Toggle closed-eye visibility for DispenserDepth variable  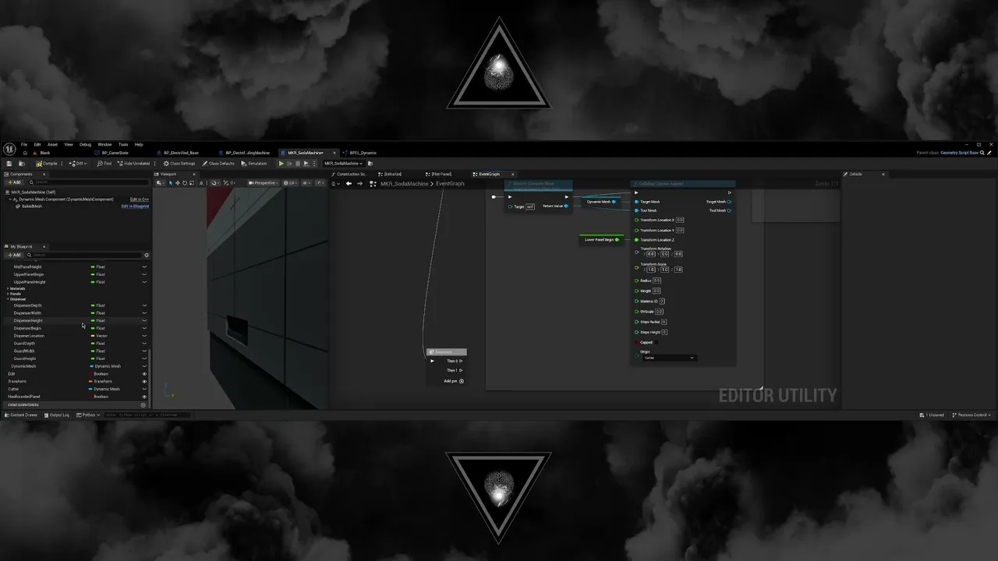coord(144,305)
